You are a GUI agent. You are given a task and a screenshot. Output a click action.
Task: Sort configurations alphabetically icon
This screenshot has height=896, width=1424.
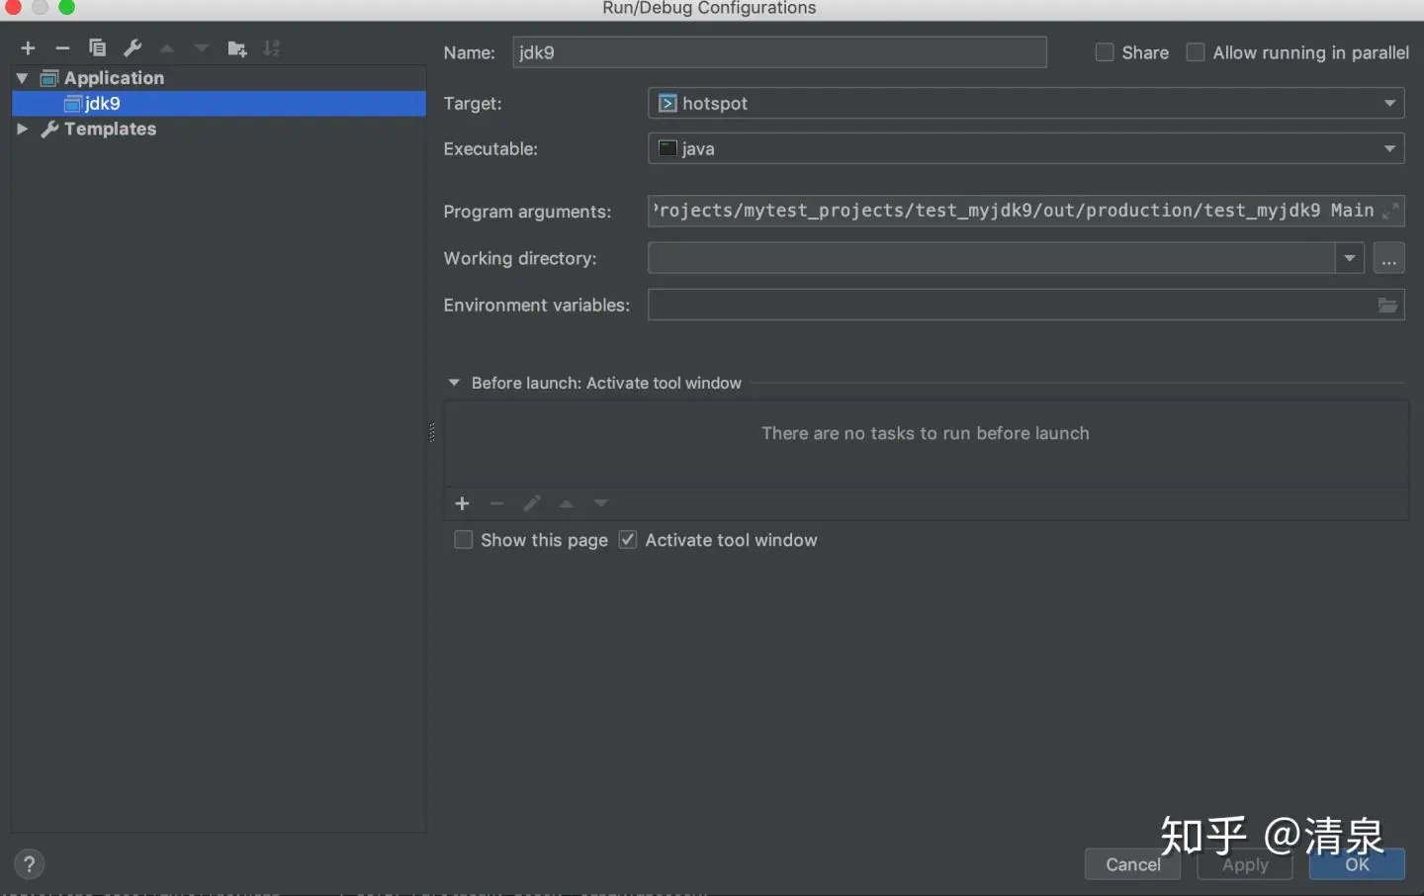coord(272,47)
